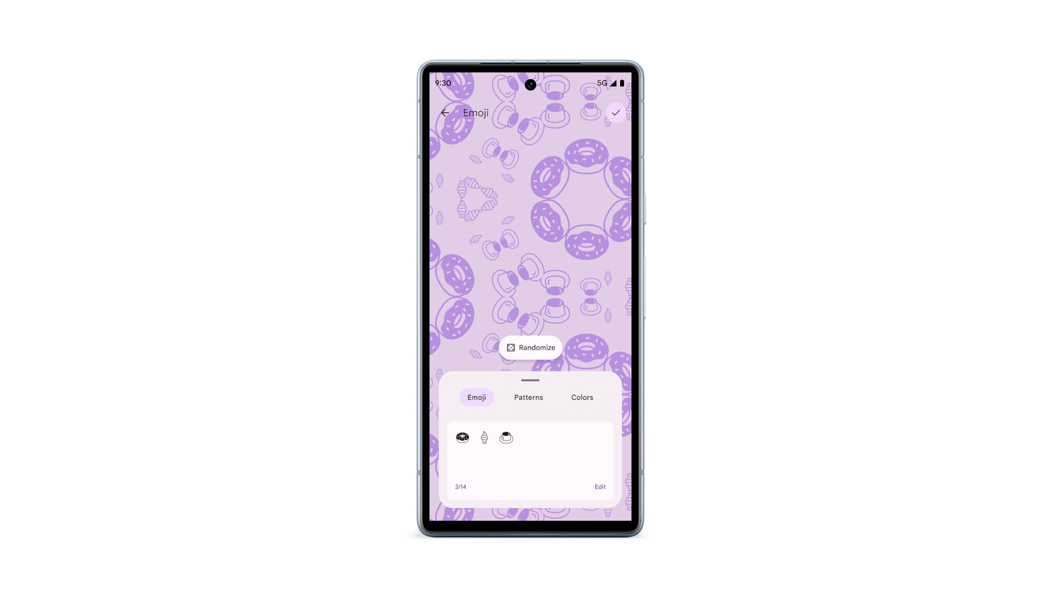
Task: Select the purple wallpaper background color
Action: coord(582,397)
